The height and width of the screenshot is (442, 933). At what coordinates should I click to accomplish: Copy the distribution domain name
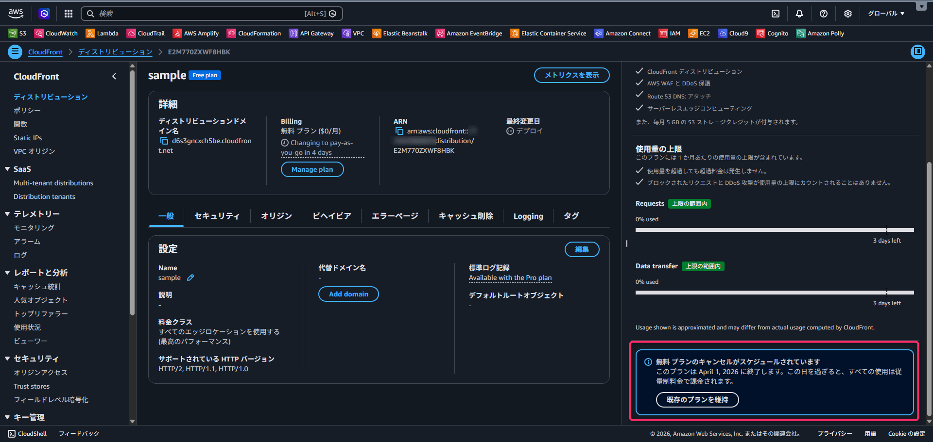click(164, 141)
